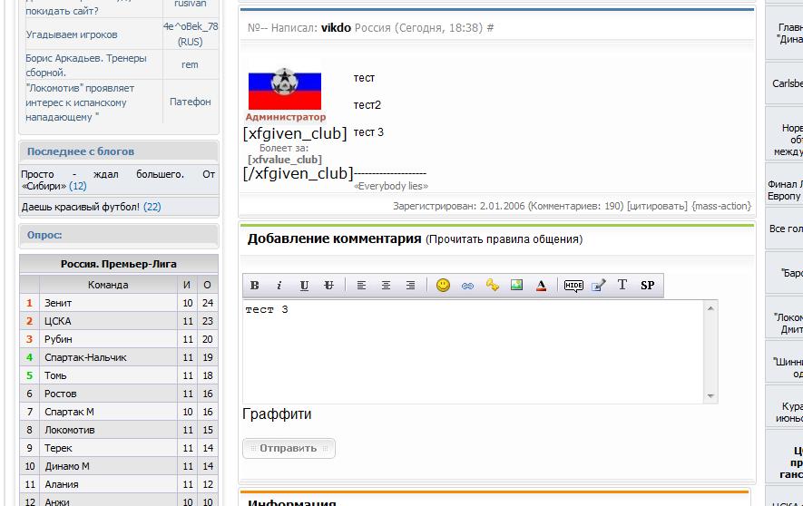Image resolution: width=803 pixels, height=506 pixels.
Task: Open vikdo user profile link
Action: (x=336, y=28)
